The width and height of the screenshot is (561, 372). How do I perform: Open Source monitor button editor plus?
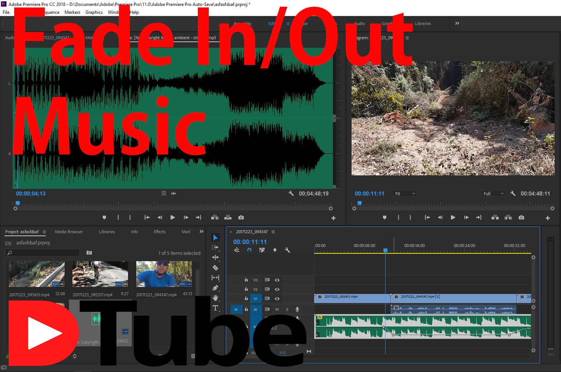point(333,218)
